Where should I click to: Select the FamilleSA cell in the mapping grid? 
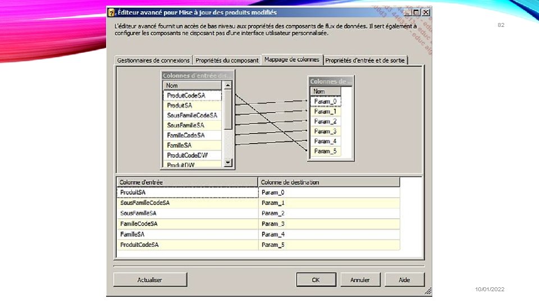[188, 235]
